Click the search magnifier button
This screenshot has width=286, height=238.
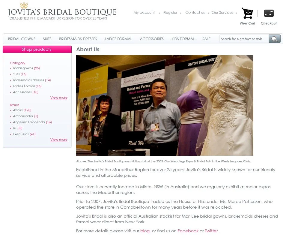pyautogui.click(x=275, y=39)
